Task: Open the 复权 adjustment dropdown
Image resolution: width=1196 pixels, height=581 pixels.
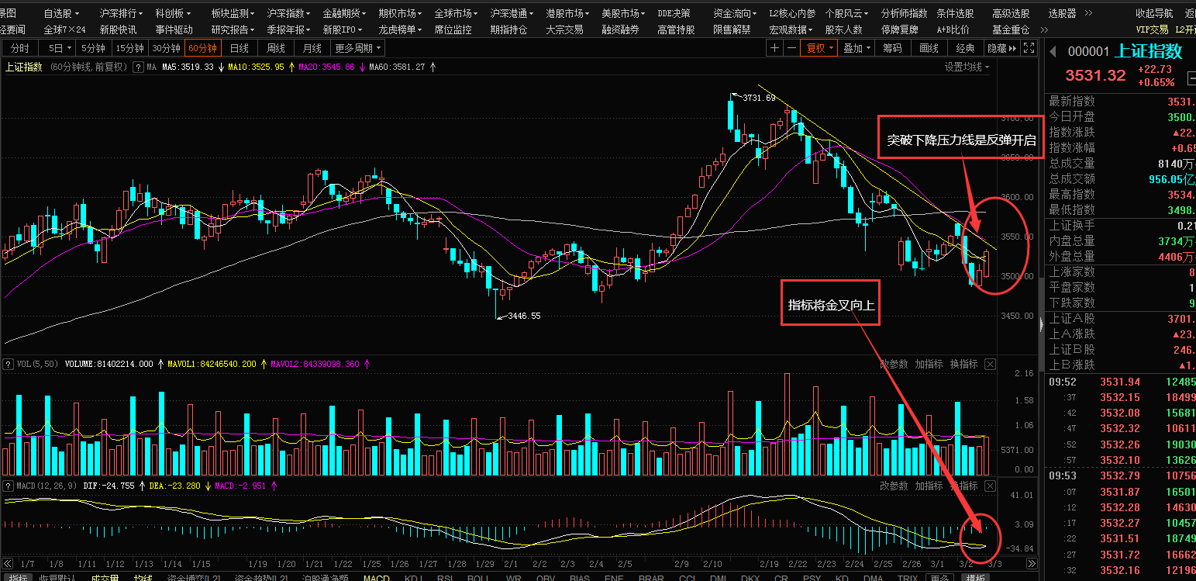Action: point(819,48)
